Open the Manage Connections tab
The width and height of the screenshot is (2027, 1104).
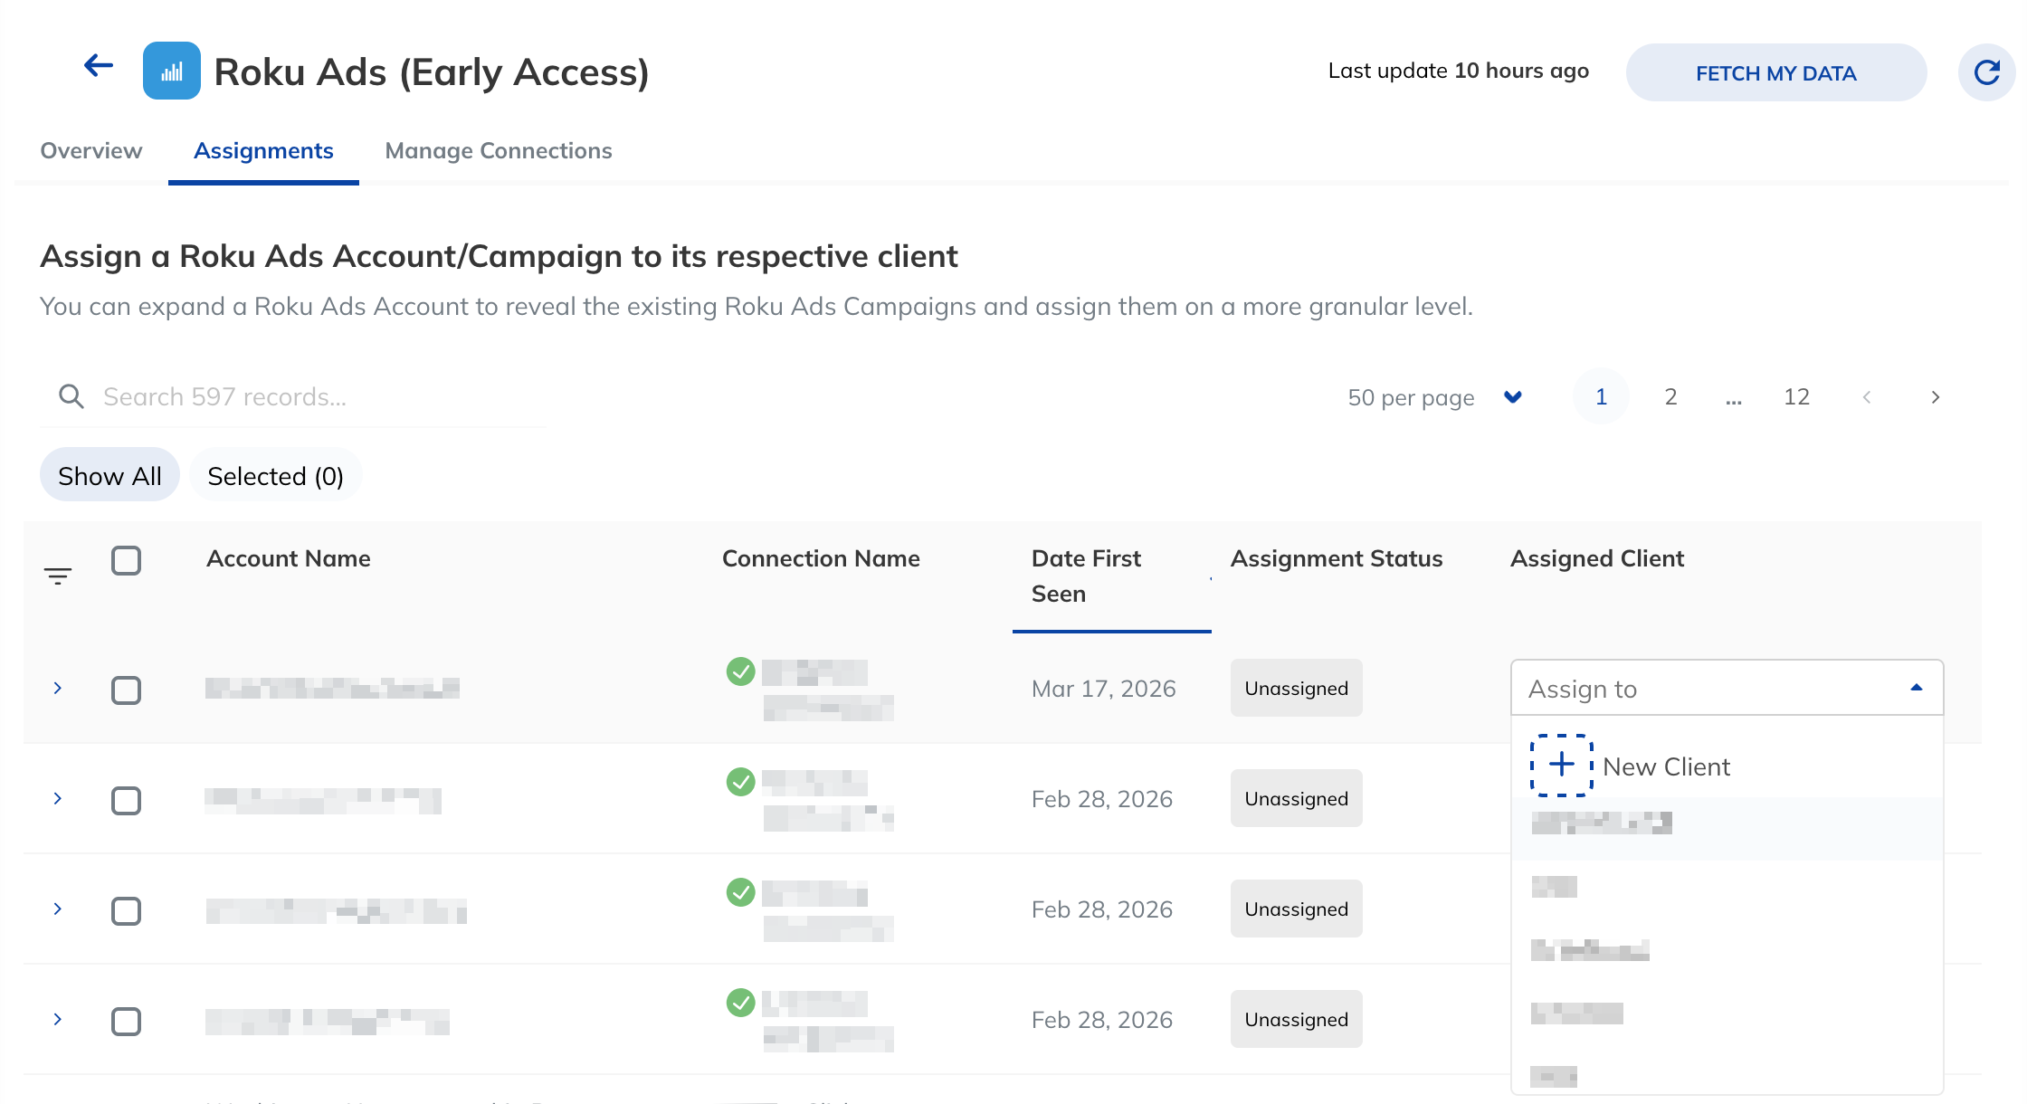[499, 150]
